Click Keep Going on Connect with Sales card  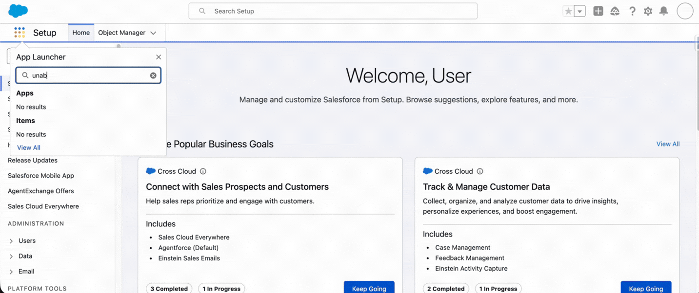pos(369,288)
